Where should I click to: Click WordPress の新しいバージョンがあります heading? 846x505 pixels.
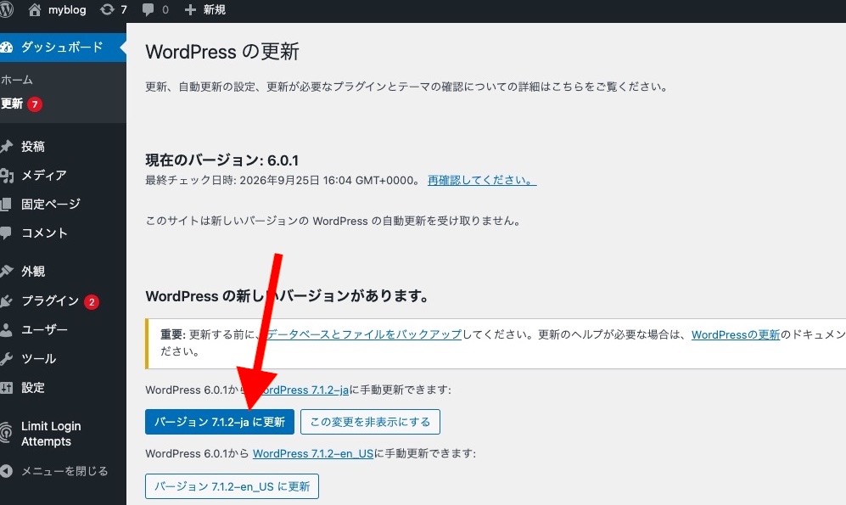point(287,296)
